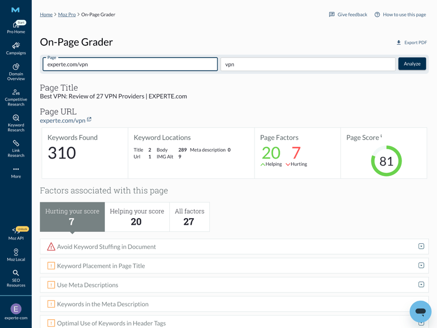Image resolution: width=437 pixels, height=328 pixels.
Task: Switch to All factors tab
Action: tap(189, 216)
